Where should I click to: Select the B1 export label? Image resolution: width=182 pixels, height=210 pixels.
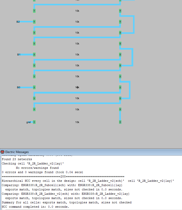point(19,55)
